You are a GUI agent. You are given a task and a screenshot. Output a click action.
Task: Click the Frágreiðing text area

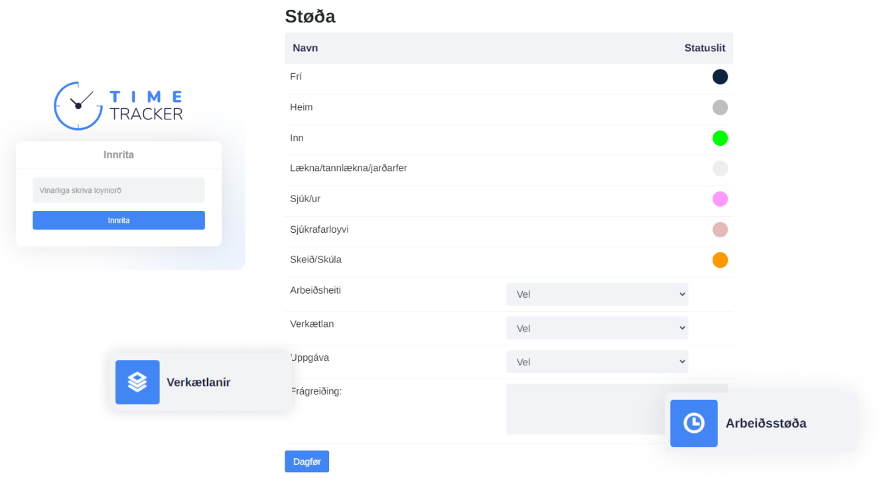tap(584, 408)
